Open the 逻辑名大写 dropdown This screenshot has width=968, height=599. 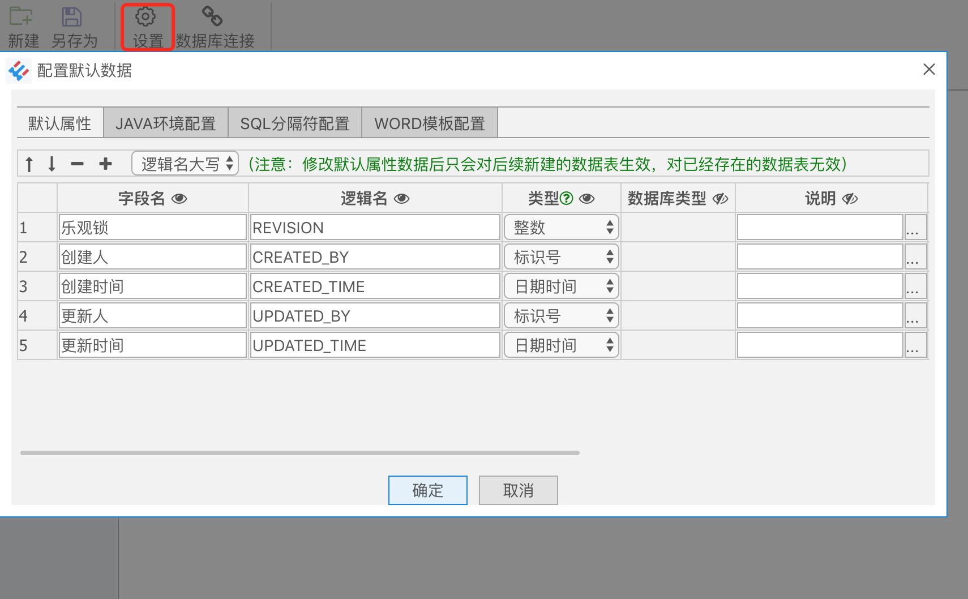pyautogui.click(x=185, y=164)
